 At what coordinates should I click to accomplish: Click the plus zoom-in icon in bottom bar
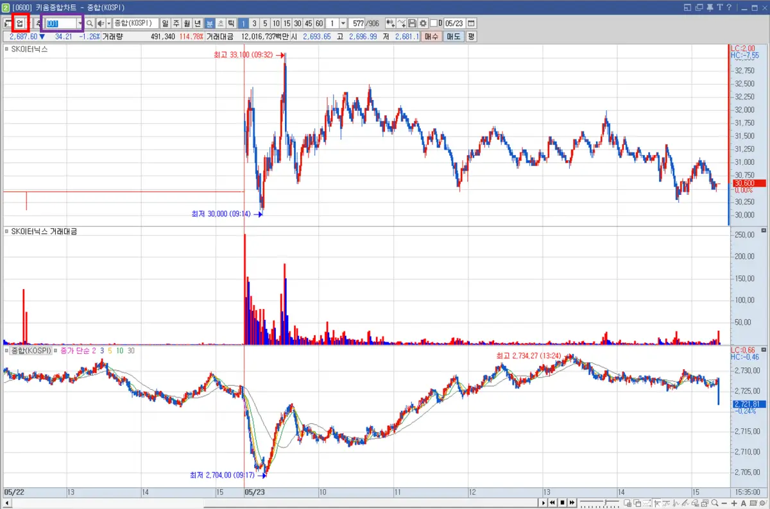734,503
